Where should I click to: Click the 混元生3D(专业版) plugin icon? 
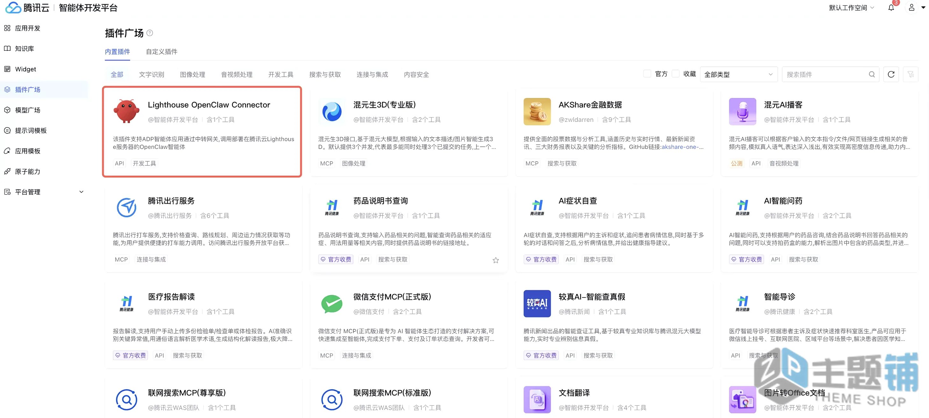[x=331, y=111]
